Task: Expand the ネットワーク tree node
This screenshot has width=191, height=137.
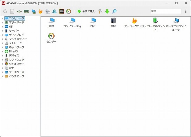Action: (x=2, y=47)
